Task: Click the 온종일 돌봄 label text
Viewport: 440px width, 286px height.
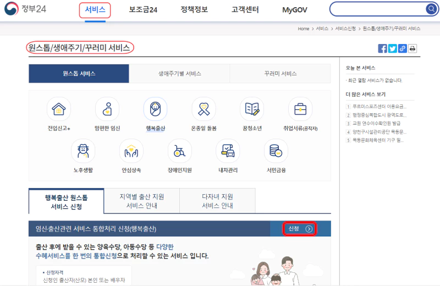Action: coord(204,128)
